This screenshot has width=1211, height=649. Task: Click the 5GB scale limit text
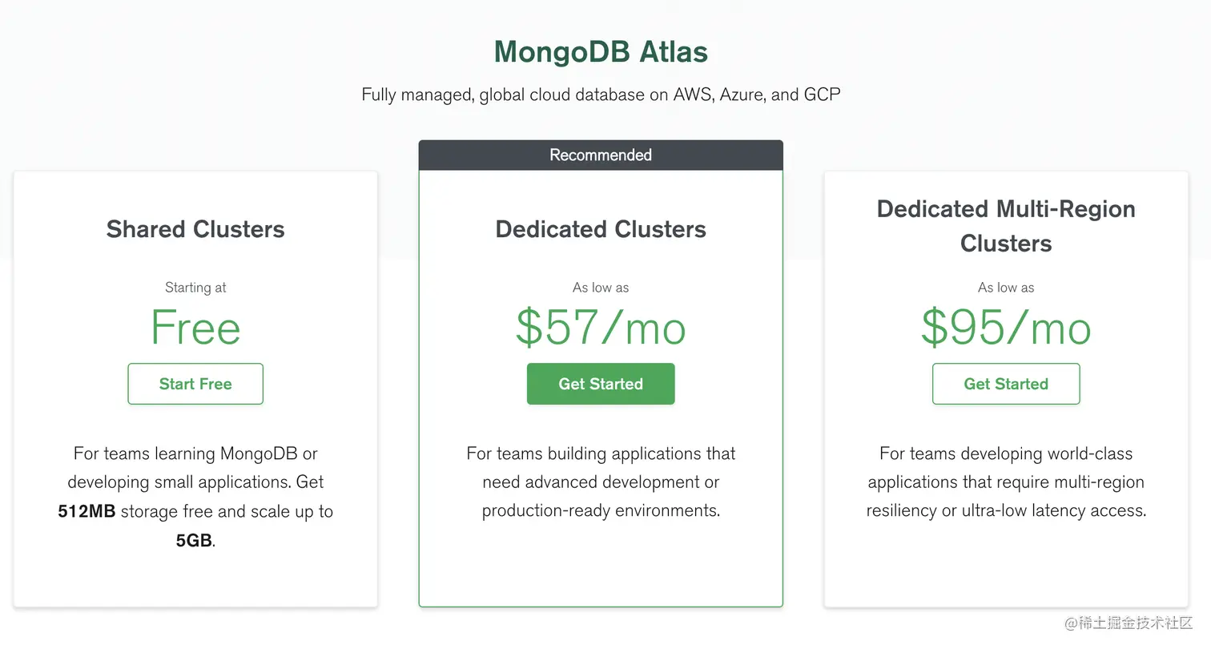pyautogui.click(x=194, y=541)
